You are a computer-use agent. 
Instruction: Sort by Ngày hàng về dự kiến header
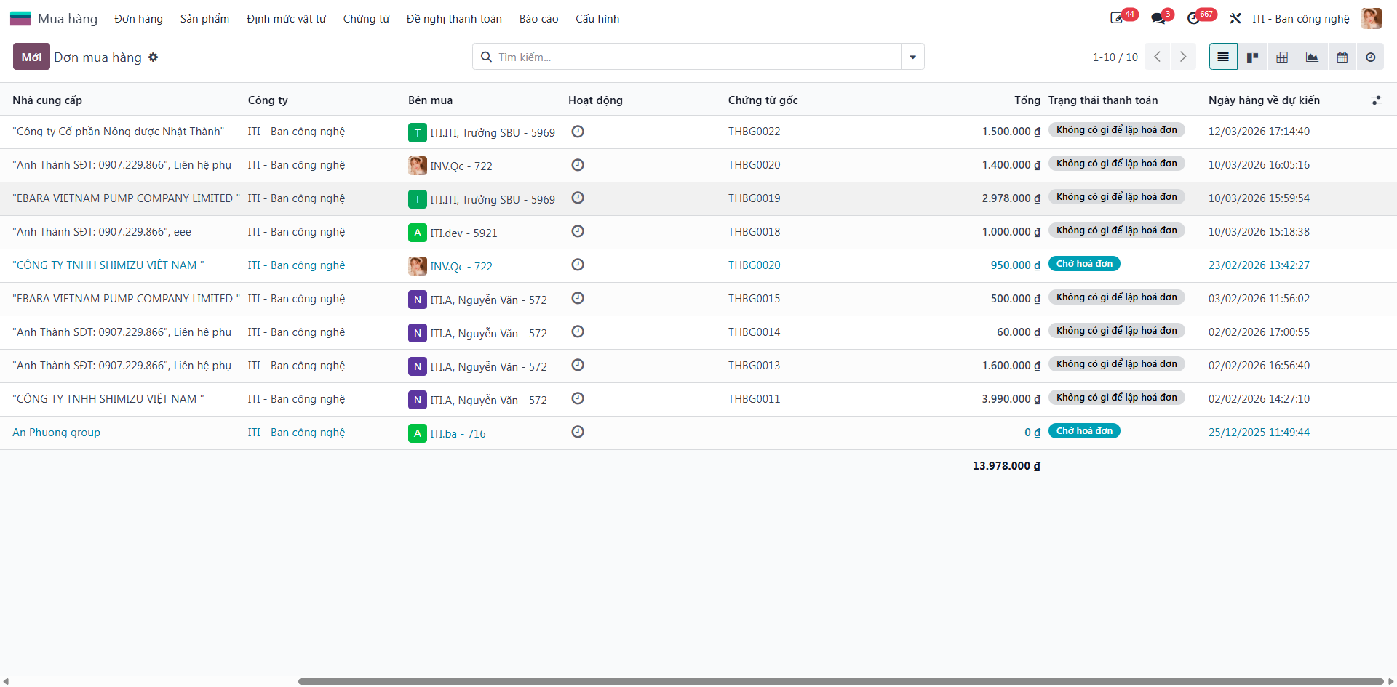click(x=1264, y=100)
